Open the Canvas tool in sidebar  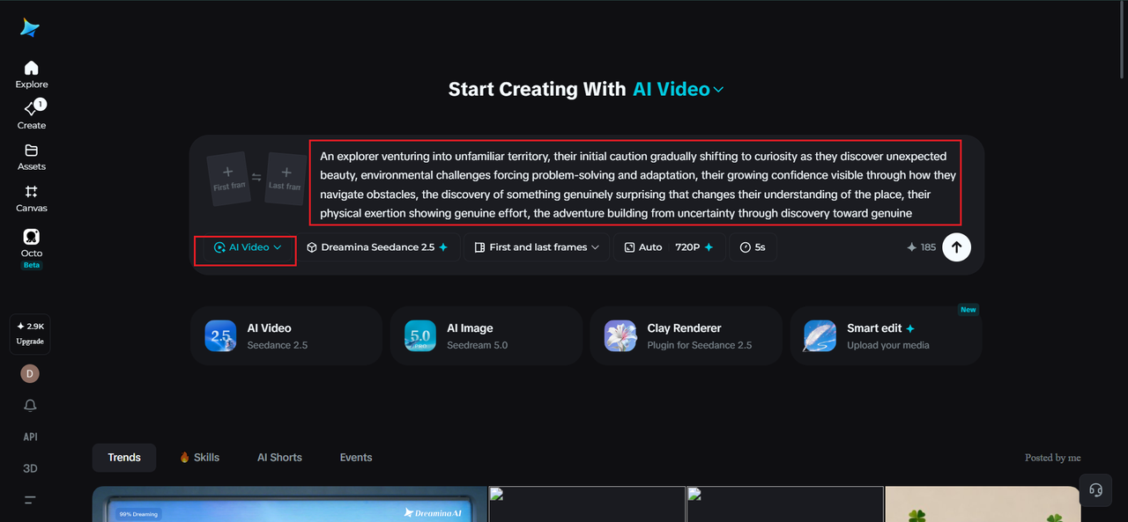(x=31, y=198)
